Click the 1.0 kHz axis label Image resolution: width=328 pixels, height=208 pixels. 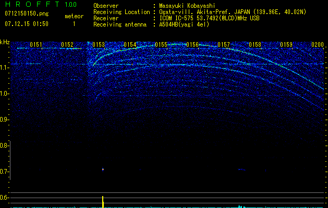pyautogui.click(x=4, y=94)
